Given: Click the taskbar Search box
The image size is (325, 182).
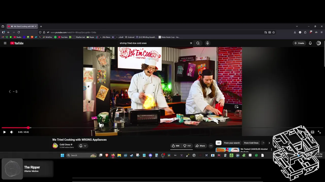Looking at the screenshot, I should tap(81, 155).
